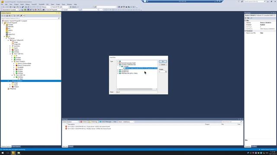Open the Build + IntelliSense dropdown
The height and width of the screenshot is (155, 277).
point(126,122)
